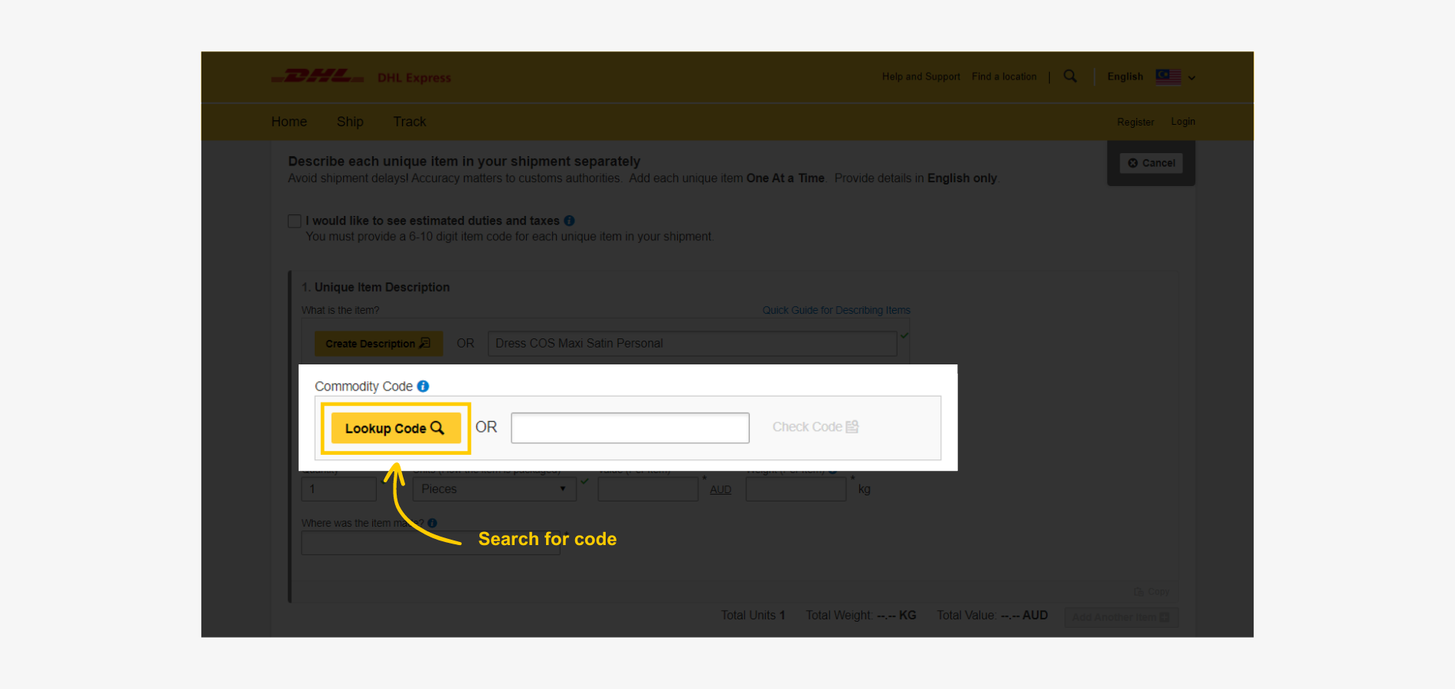
Task: Open the Pieces units dropdown
Action: [x=494, y=489]
